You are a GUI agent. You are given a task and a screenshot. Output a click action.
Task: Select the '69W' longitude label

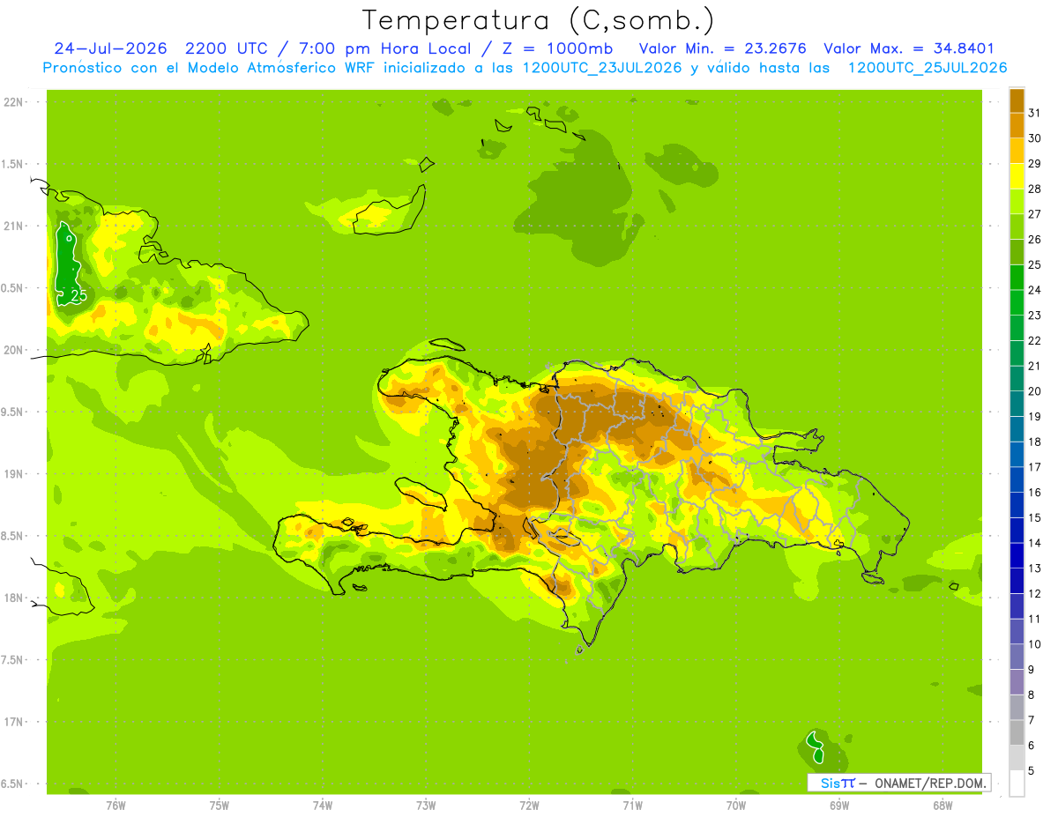tap(839, 805)
